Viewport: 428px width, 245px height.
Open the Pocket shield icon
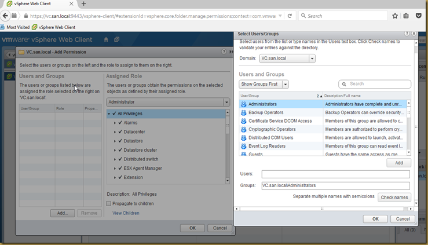(x=418, y=16)
